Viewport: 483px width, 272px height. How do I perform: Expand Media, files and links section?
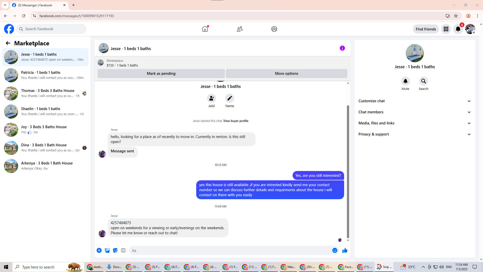415,123
